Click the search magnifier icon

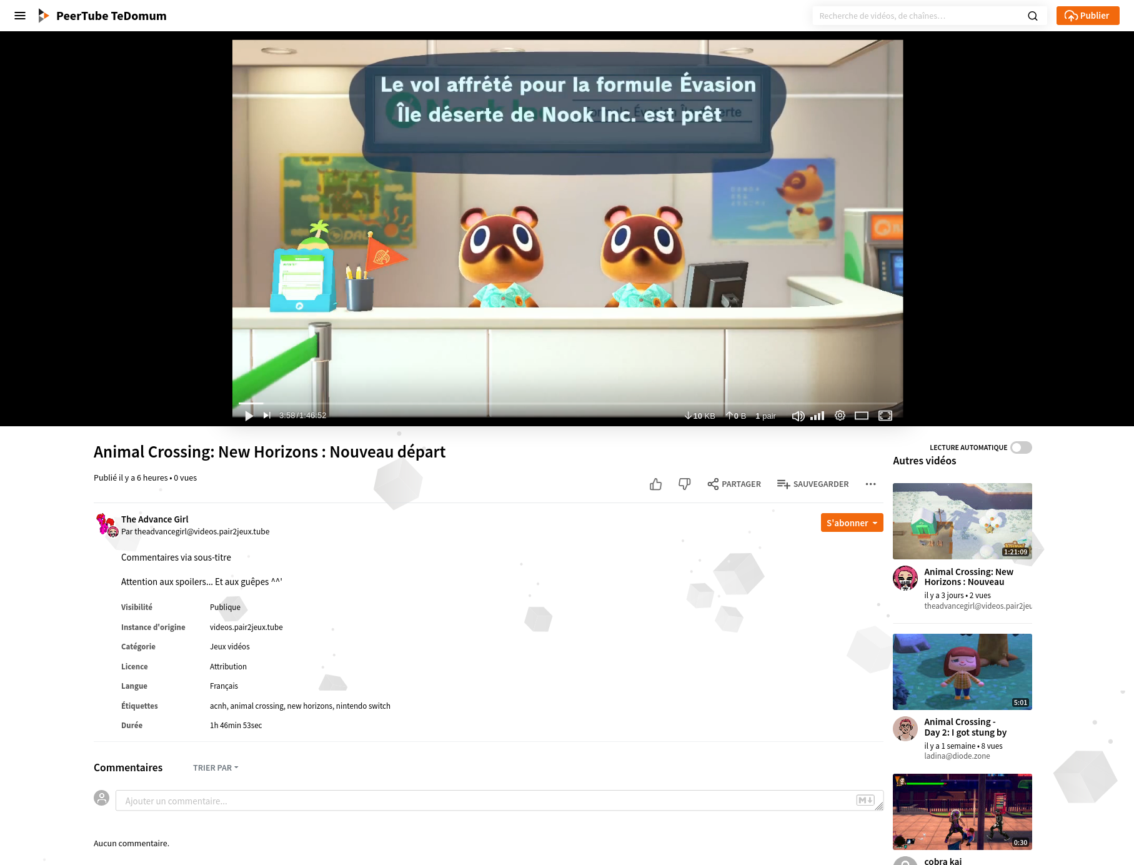click(1033, 16)
